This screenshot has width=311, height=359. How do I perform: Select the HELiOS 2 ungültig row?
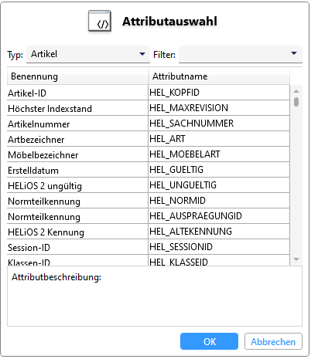point(149,185)
